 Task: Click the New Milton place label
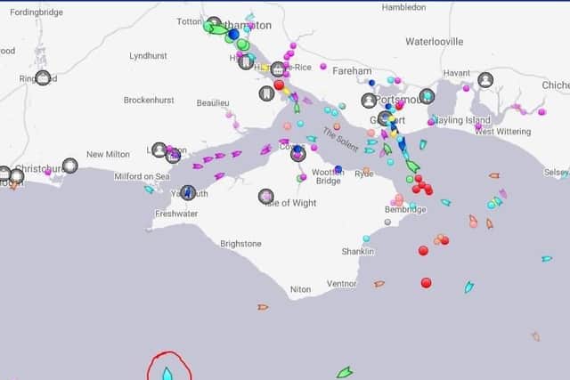point(108,154)
